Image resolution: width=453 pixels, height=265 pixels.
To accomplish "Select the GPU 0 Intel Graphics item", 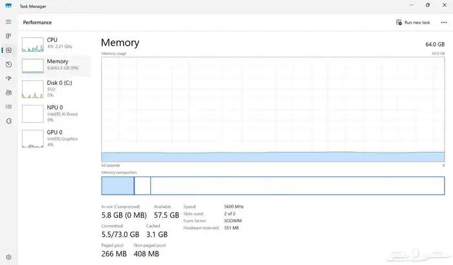I will pyautogui.click(x=56, y=138).
